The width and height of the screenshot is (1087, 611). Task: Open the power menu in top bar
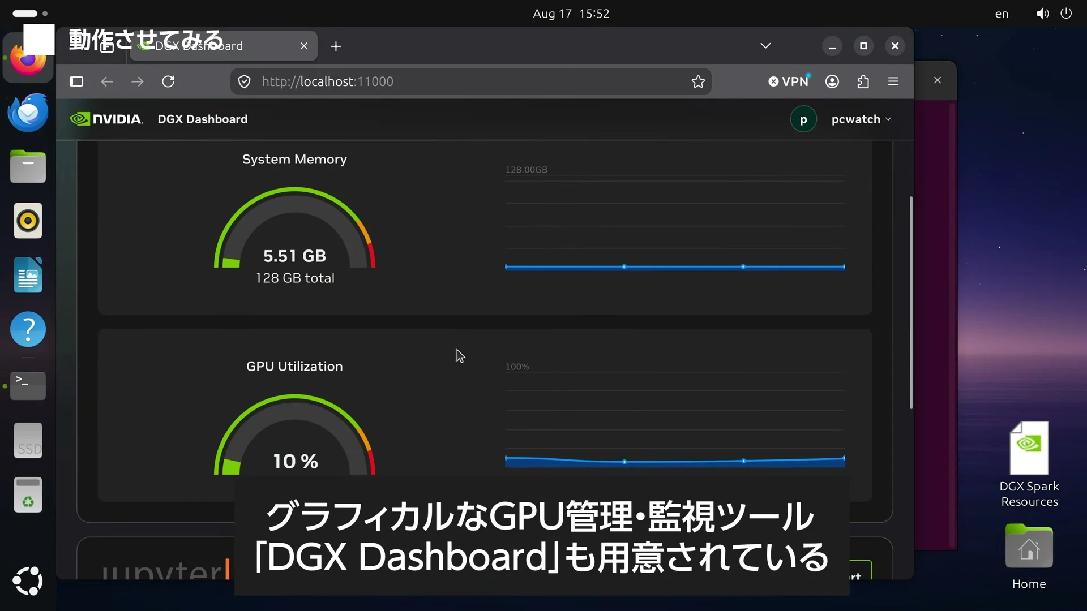pyautogui.click(x=1066, y=14)
